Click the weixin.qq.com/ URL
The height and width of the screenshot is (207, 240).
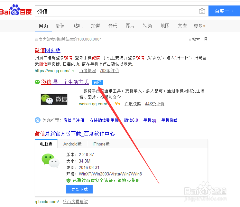coord(93,104)
